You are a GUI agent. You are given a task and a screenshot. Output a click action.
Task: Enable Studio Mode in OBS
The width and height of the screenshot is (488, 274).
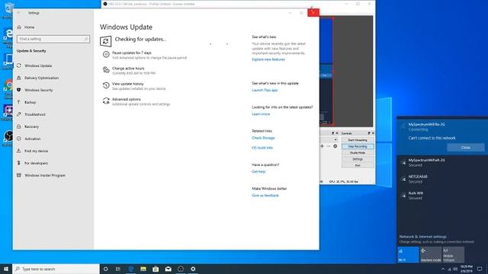358,153
